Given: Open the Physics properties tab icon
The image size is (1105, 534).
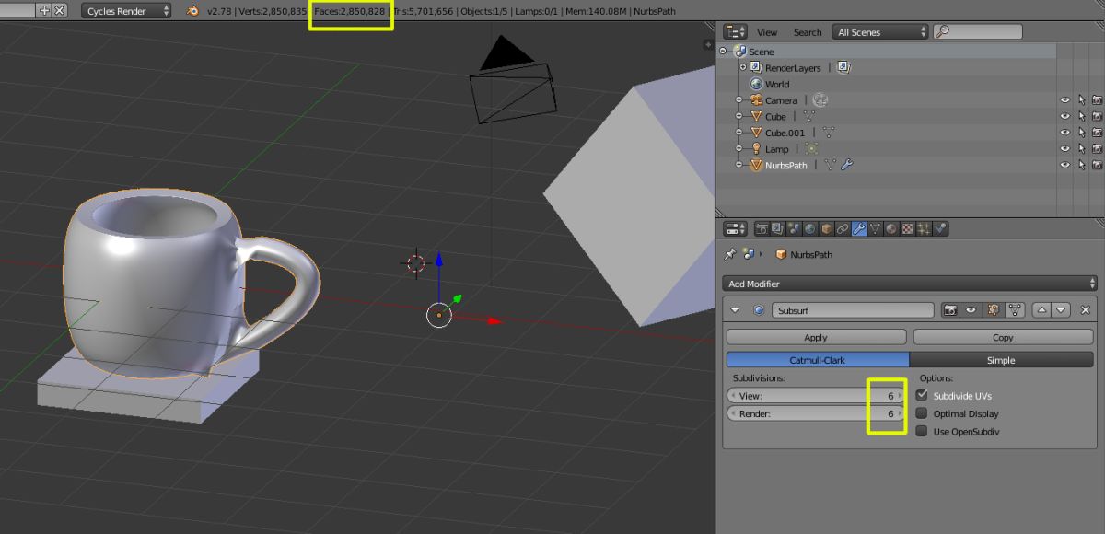Looking at the screenshot, I should (x=940, y=229).
